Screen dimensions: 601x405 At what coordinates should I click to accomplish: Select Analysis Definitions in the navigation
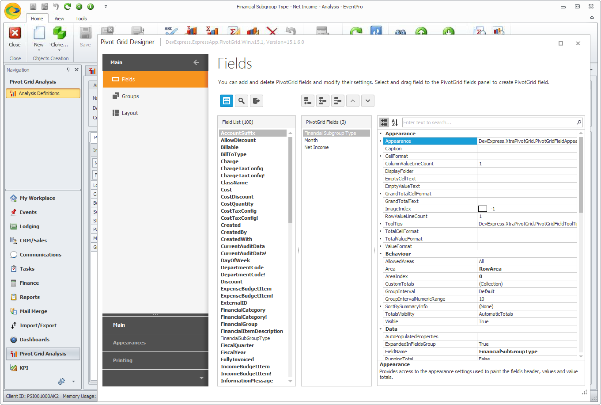coord(43,93)
